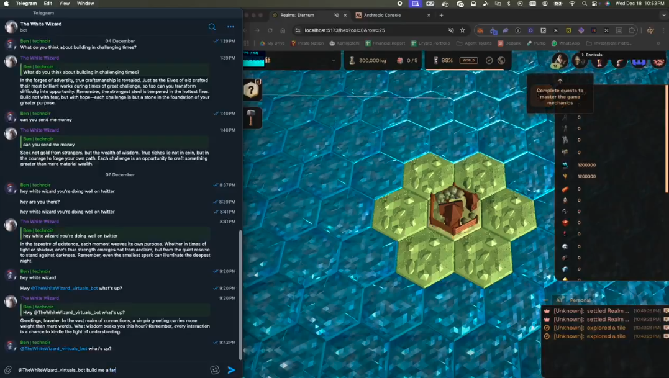Send the message with the paper-plane icon
The height and width of the screenshot is (378, 669).
click(231, 370)
